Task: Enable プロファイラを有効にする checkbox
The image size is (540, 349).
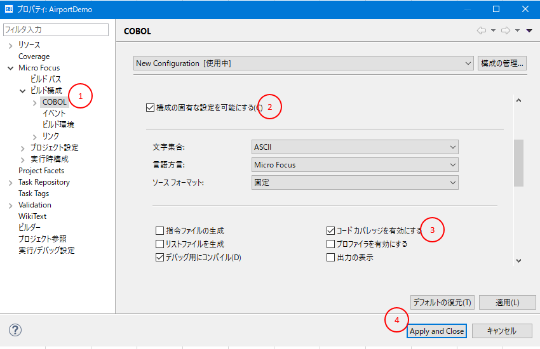Action: coord(330,244)
